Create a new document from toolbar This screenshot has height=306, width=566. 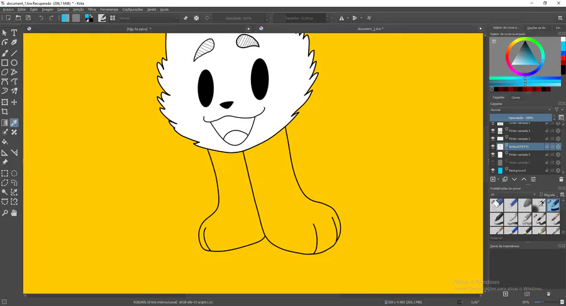(x=8, y=18)
